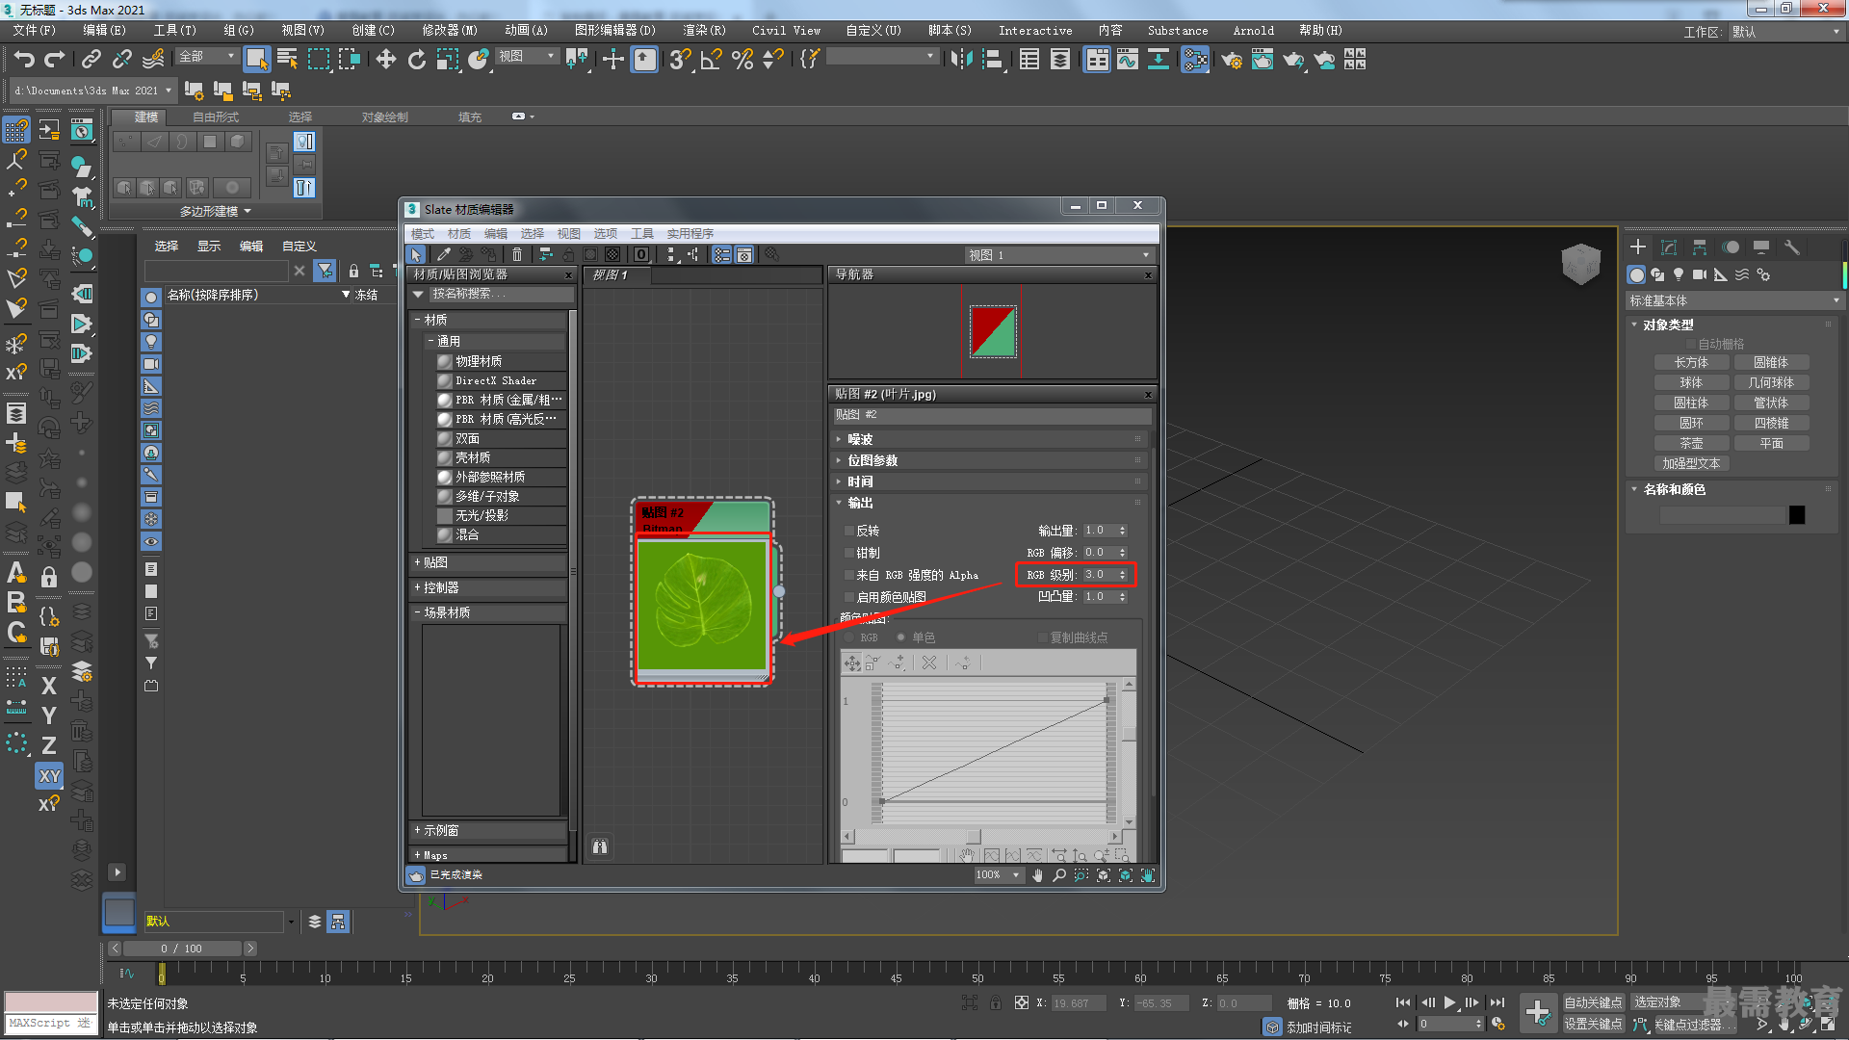Open the Create panel plus tab

(1638, 247)
